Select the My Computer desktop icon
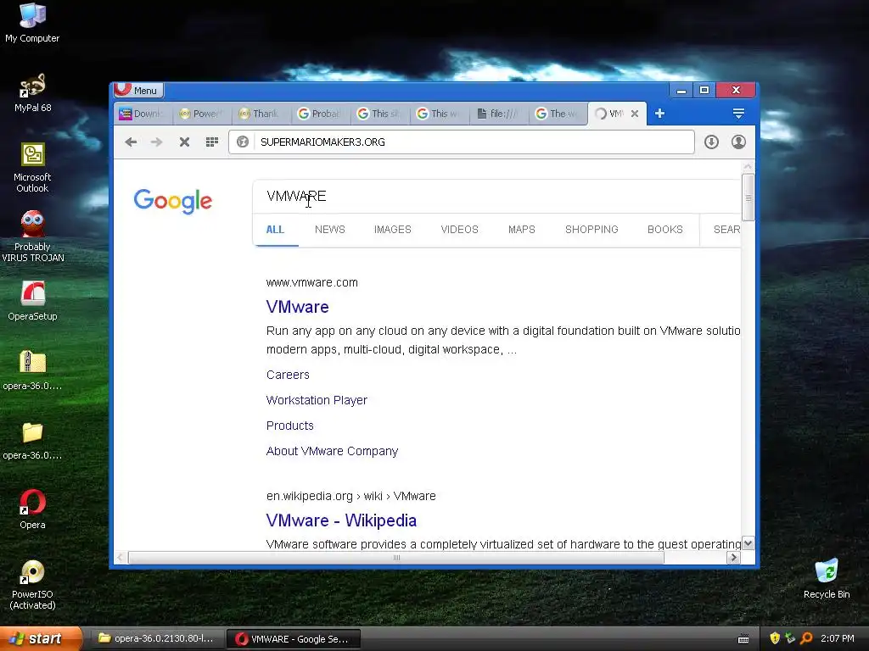 coord(32,23)
